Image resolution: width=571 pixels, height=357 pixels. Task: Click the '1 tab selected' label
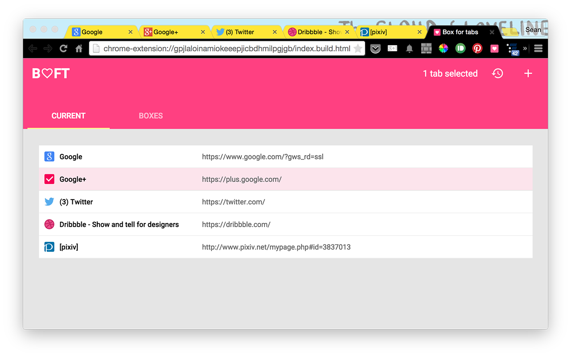point(450,74)
